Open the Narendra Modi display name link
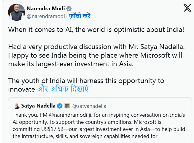This screenshot has height=143, width=194. [x=46, y=9]
